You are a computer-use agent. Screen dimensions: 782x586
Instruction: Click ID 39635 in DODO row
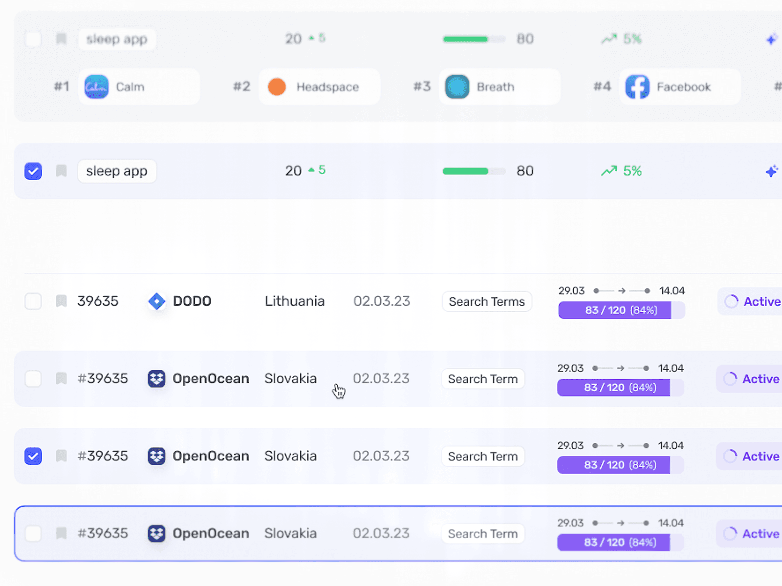pyautogui.click(x=98, y=301)
